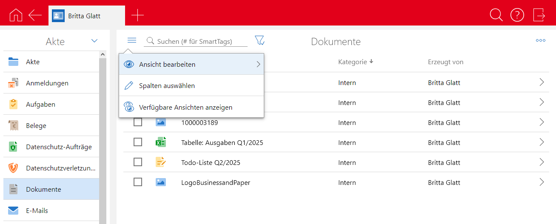This screenshot has height=224, width=556.
Task: Add a new tab with plus icon
Action: [x=137, y=16]
